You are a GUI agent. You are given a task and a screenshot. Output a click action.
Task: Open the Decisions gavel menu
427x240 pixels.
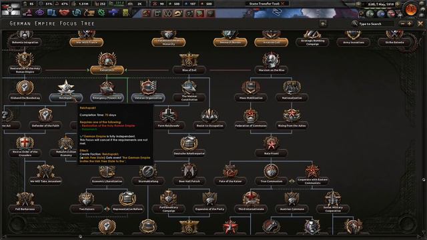pyautogui.click(x=27, y=13)
